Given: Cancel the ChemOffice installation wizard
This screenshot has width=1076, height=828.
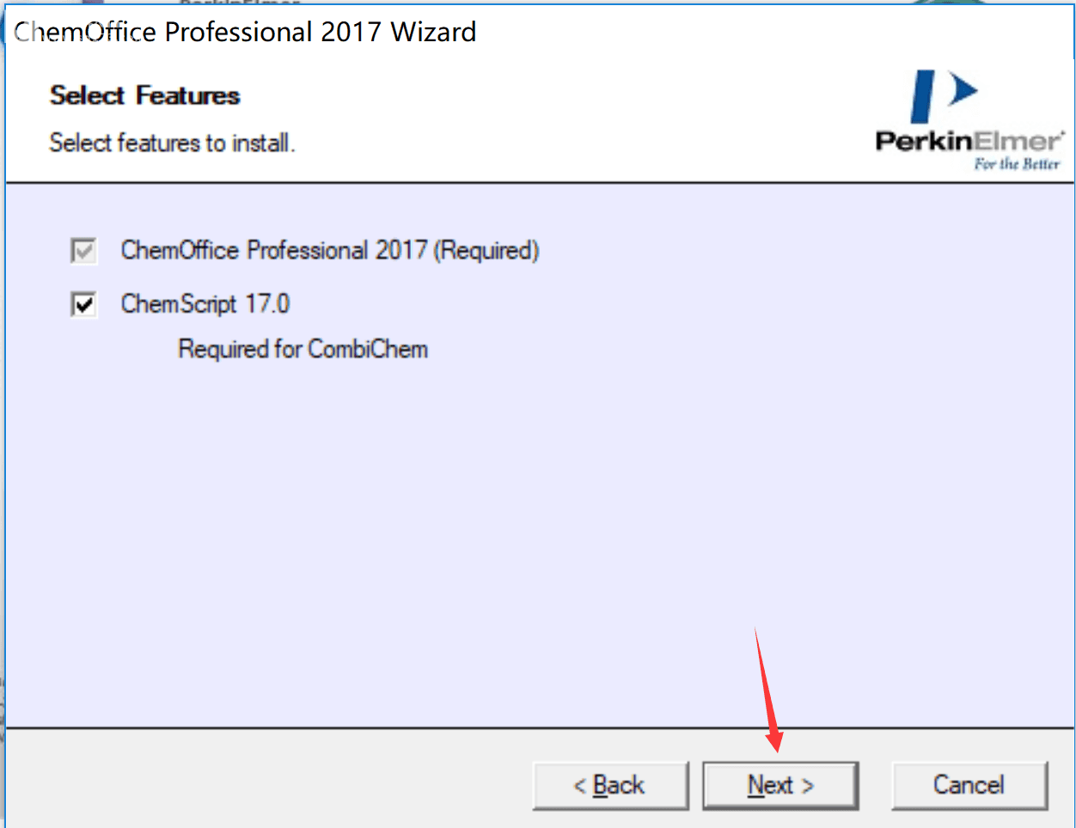Looking at the screenshot, I should (969, 785).
